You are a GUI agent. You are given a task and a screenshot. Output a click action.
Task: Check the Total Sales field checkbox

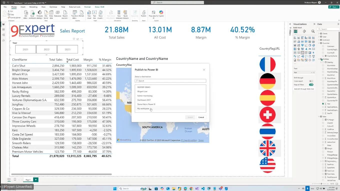point(323,174)
